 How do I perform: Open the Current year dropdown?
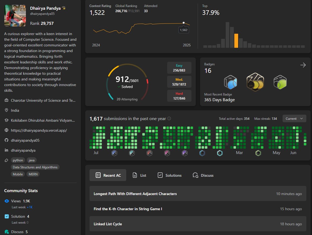294,118
